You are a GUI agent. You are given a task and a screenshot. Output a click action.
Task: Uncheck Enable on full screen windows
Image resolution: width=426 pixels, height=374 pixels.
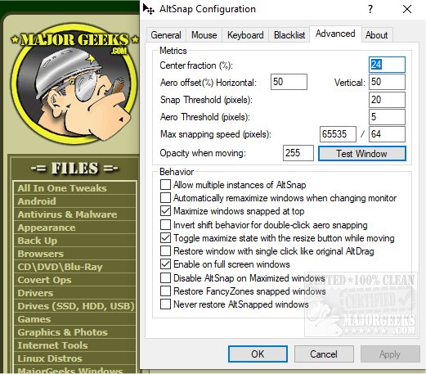165,264
